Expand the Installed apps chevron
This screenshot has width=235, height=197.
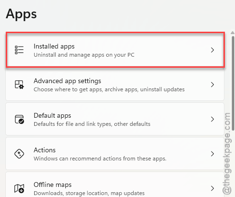[212, 50]
